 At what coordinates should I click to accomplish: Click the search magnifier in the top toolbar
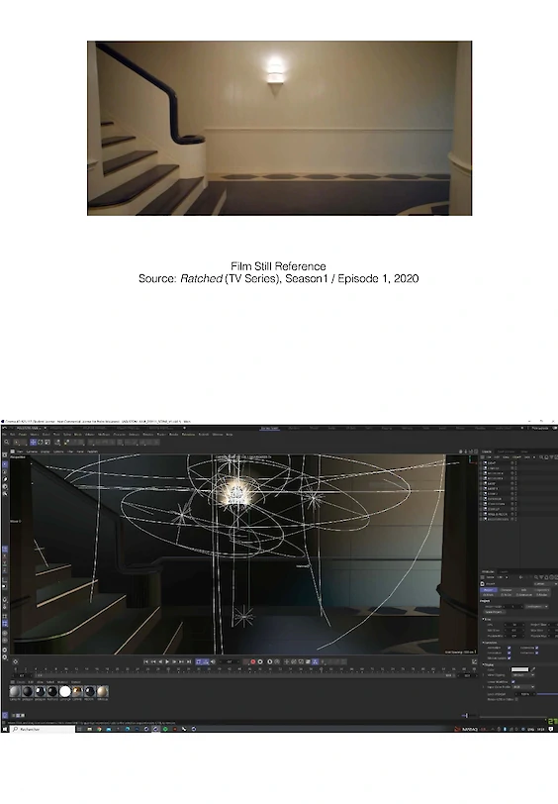(x=7, y=442)
